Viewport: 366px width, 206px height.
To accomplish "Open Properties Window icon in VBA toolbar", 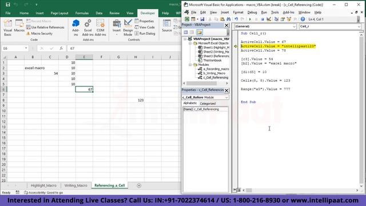I will point(283,19).
